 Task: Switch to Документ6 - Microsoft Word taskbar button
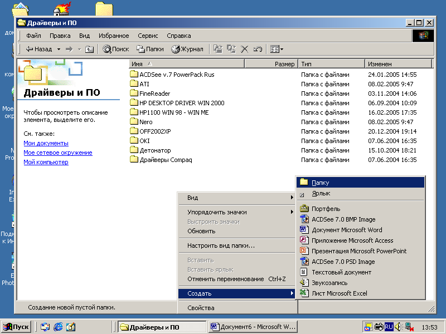[253, 327]
